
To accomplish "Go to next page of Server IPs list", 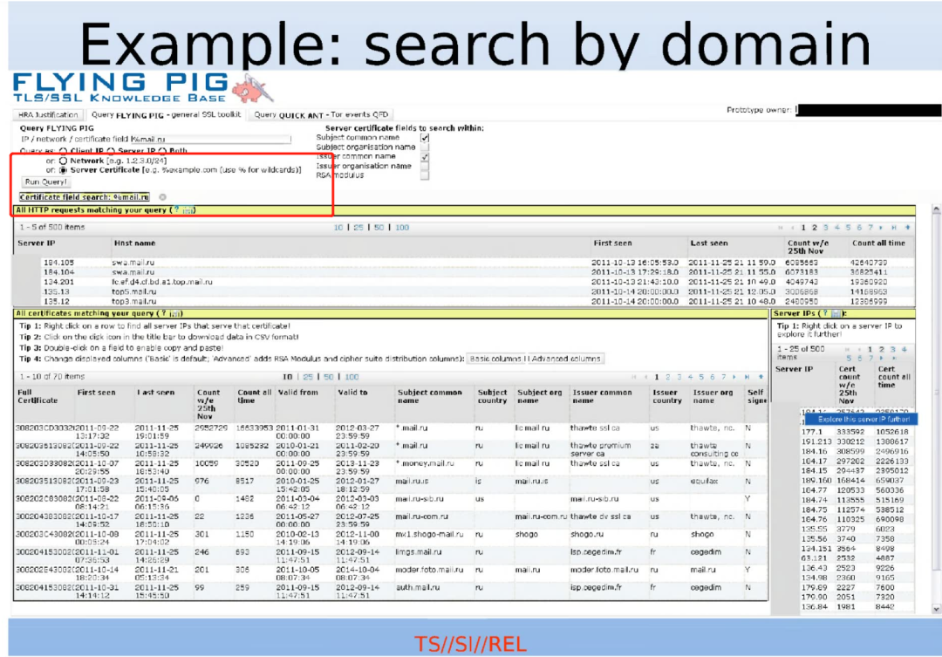I will pyautogui.click(x=881, y=359).
